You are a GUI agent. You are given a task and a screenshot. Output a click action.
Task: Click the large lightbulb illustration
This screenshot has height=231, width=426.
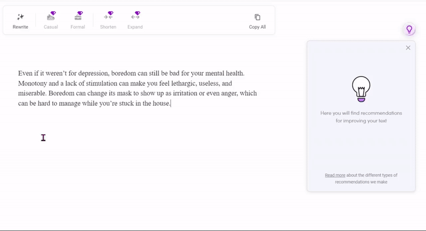pos(361,89)
